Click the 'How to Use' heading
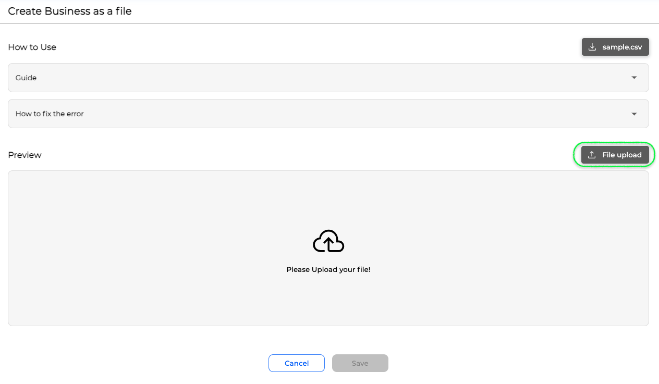Image resolution: width=659 pixels, height=384 pixels. click(32, 47)
